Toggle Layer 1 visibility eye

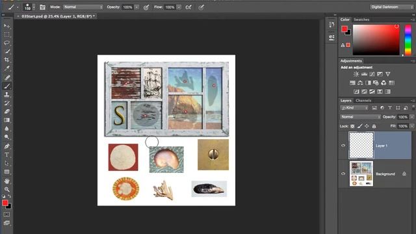click(343, 146)
